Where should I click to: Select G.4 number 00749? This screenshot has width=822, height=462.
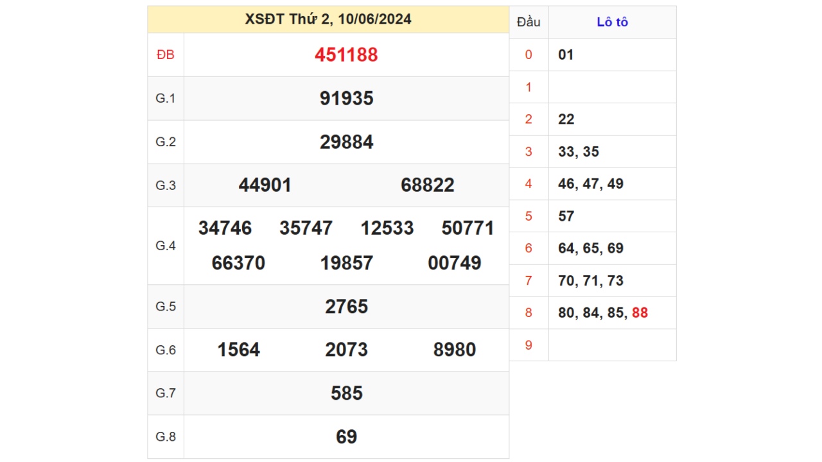coord(455,263)
